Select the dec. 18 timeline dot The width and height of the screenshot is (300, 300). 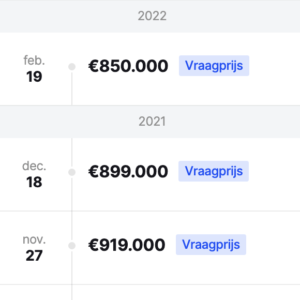(72, 172)
